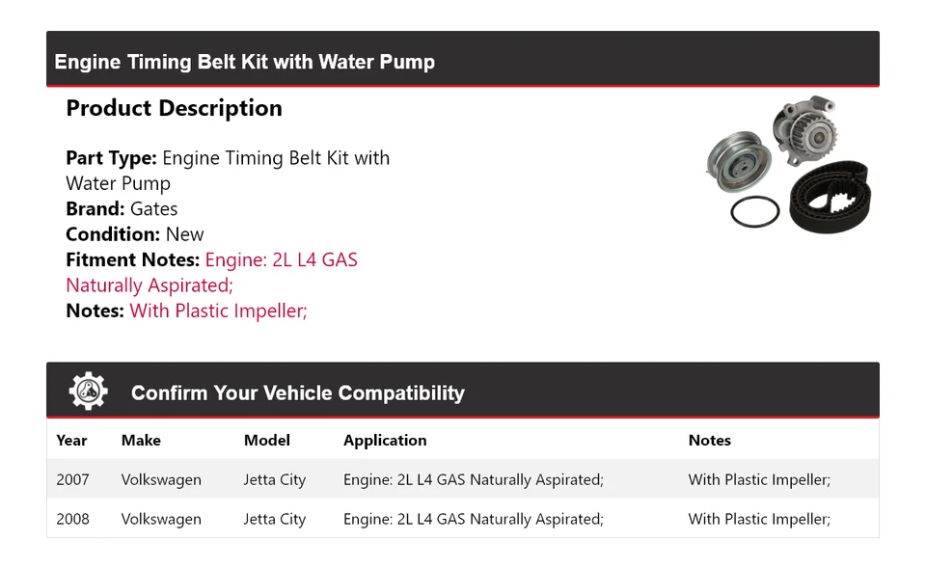This screenshot has width=926, height=569.
Task: Click the Notes column header
Action: (710, 441)
